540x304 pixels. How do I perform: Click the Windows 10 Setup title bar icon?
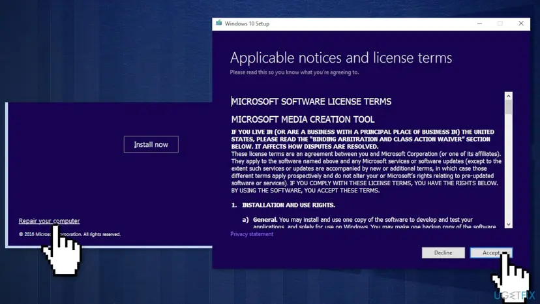[218, 23]
